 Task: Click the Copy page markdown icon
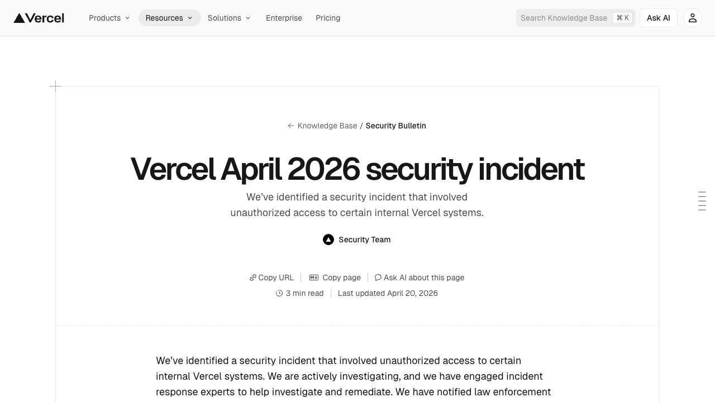tap(314, 277)
